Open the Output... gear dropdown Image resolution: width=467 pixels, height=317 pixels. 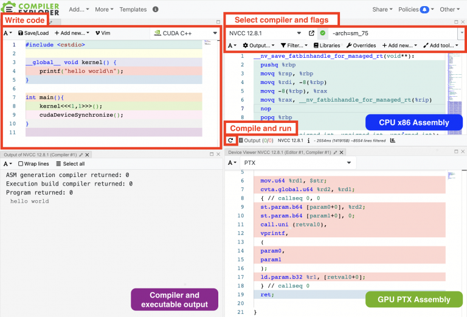click(x=258, y=45)
